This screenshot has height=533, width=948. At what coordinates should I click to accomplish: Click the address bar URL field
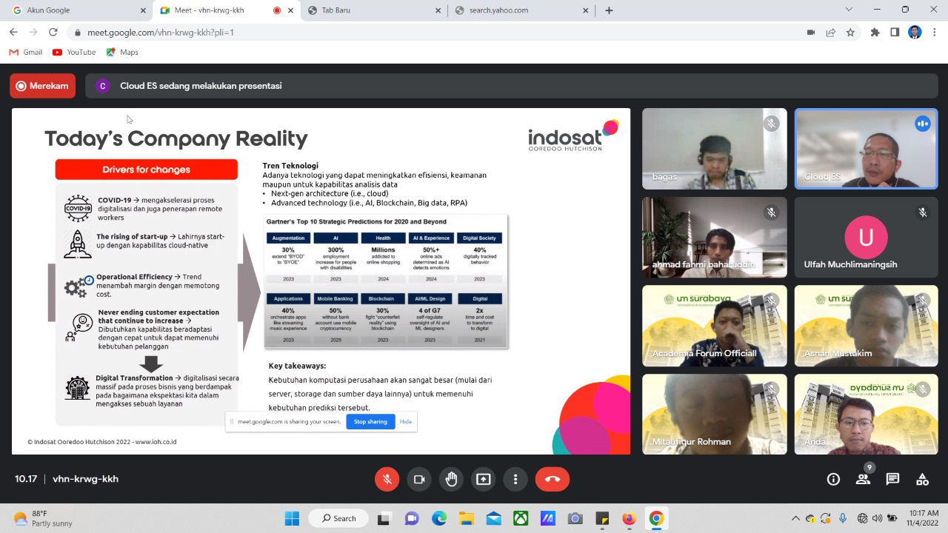click(437, 33)
